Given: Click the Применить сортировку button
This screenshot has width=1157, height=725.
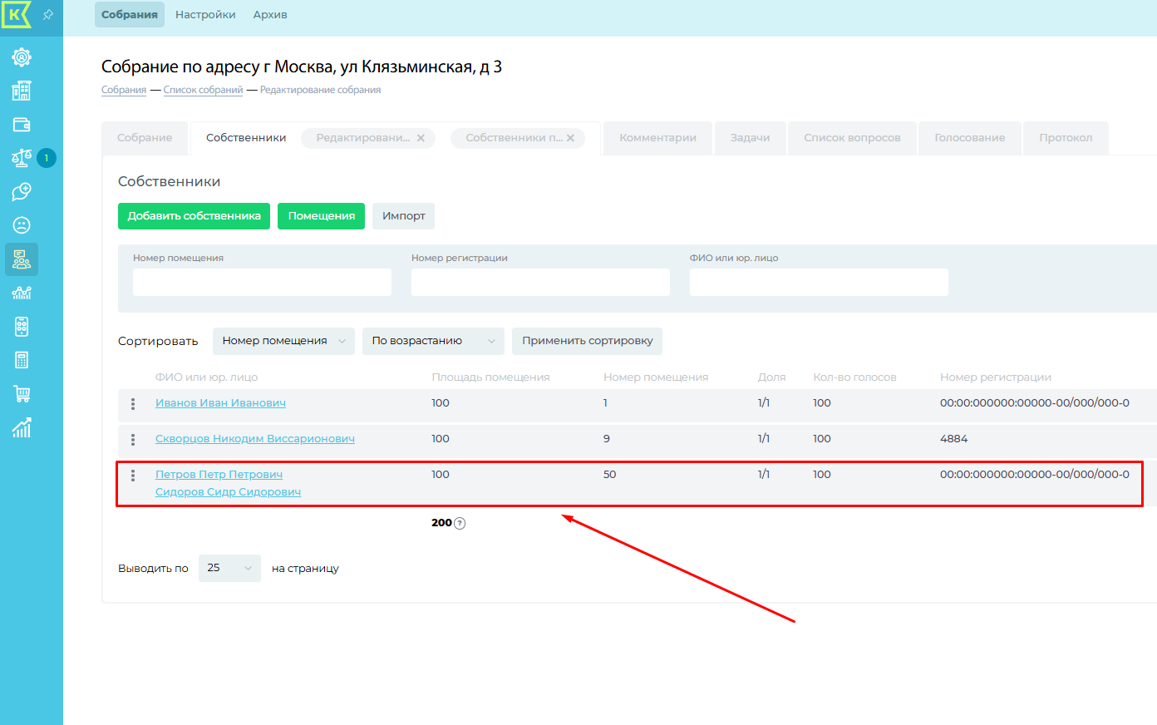Looking at the screenshot, I should click(587, 341).
